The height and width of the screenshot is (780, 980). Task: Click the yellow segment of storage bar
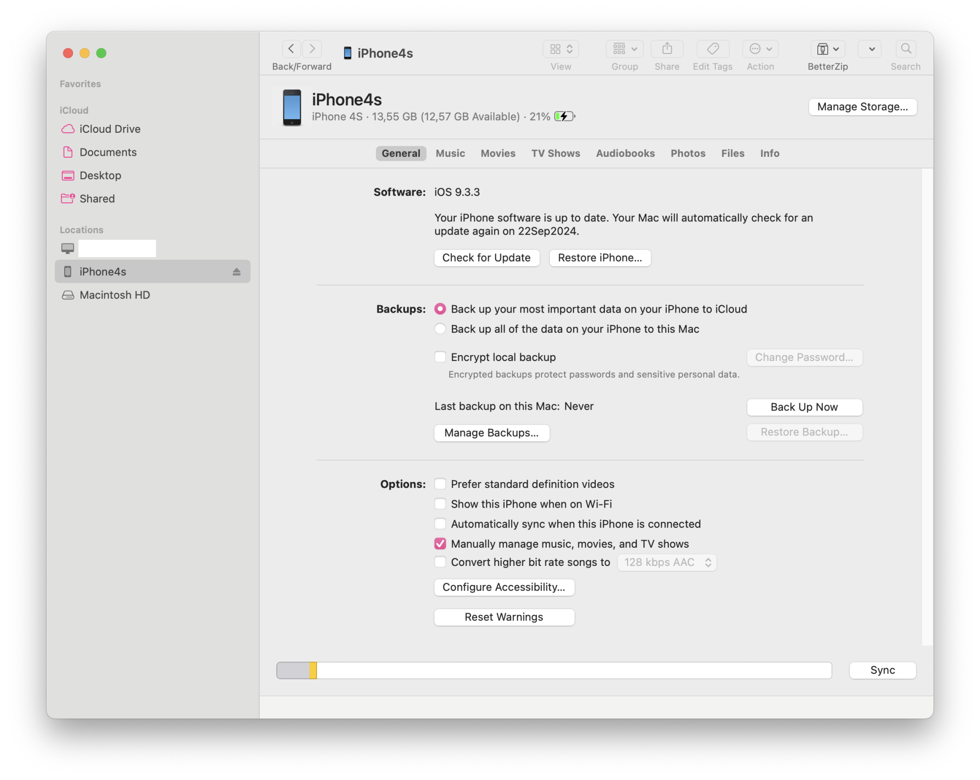point(313,670)
